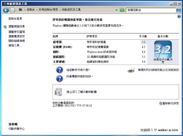Click the address bar location icon
The width and height of the screenshot is (183, 136).
click(21, 10)
